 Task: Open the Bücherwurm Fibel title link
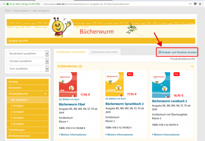pyautogui.click(x=72, y=104)
